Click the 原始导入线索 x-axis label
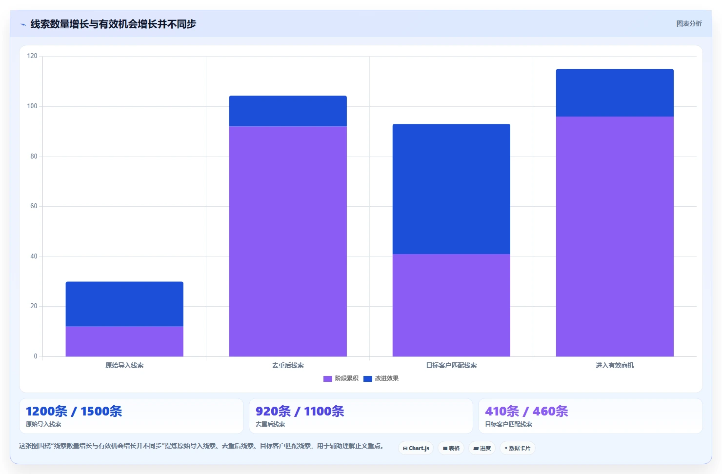The image size is (722, 474). (x=124, y=365)
